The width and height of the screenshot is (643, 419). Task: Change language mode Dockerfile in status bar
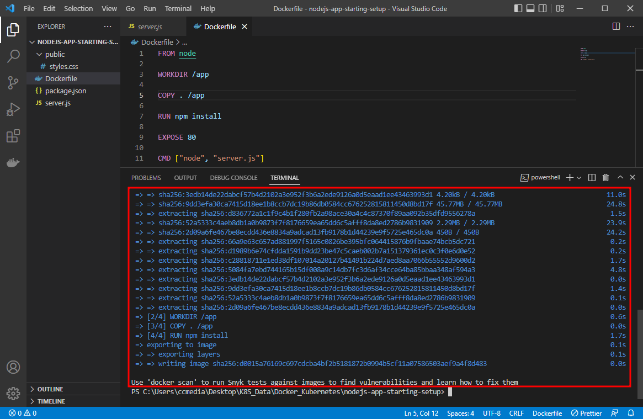[x=547, y=413]
